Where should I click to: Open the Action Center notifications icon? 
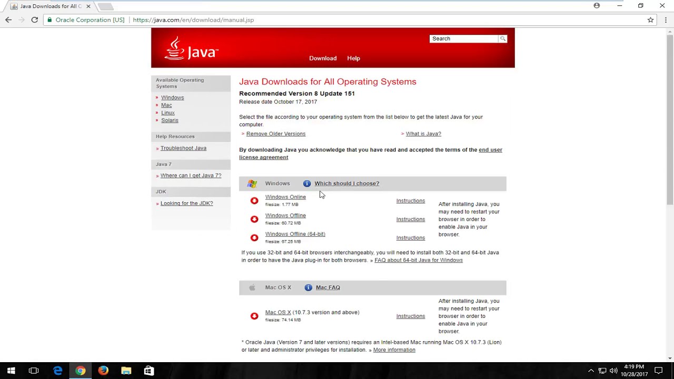pos(658,371)
